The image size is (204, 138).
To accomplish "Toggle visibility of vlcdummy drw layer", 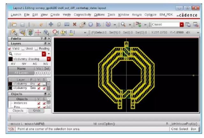I will [39, 84].
